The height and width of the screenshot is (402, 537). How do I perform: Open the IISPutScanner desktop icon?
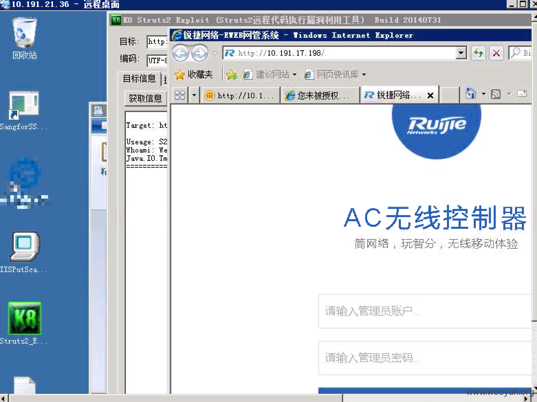pos(24,253)
